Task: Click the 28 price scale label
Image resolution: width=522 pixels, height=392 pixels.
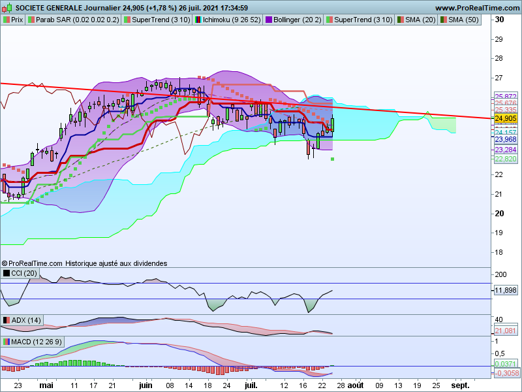Action: [x=499, y=58]
